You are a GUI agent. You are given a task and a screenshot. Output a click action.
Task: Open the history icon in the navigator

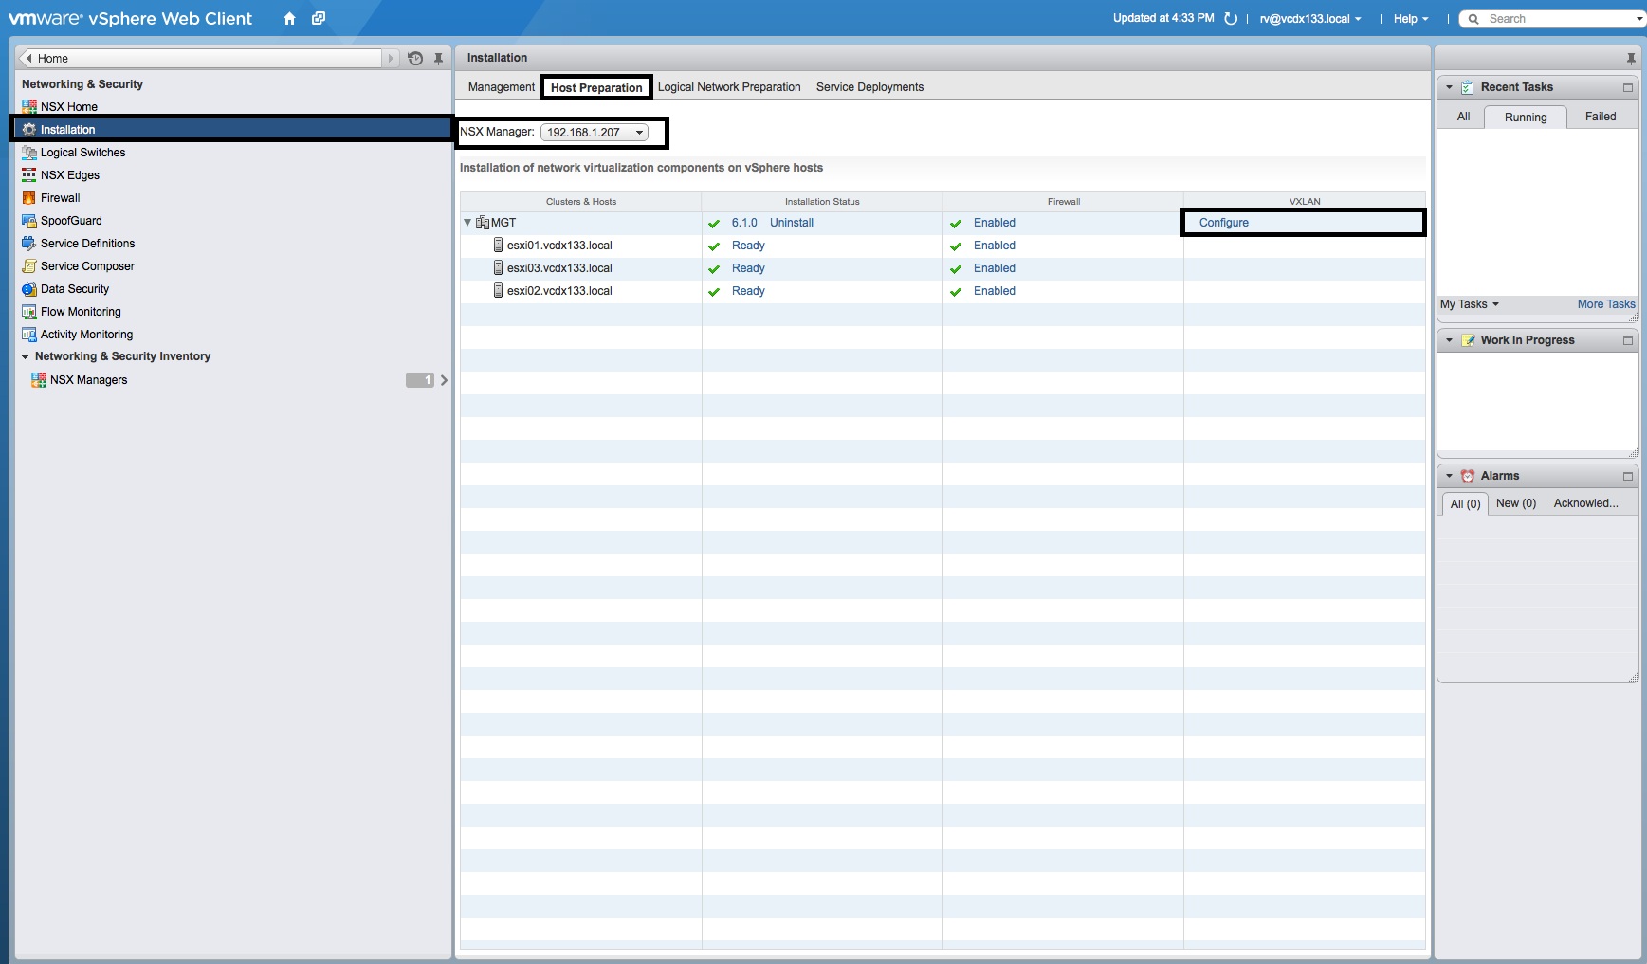(x=415, y=59)
